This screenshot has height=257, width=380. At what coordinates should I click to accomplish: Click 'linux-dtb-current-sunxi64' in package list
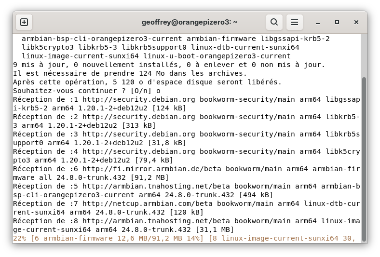point(245,47)
